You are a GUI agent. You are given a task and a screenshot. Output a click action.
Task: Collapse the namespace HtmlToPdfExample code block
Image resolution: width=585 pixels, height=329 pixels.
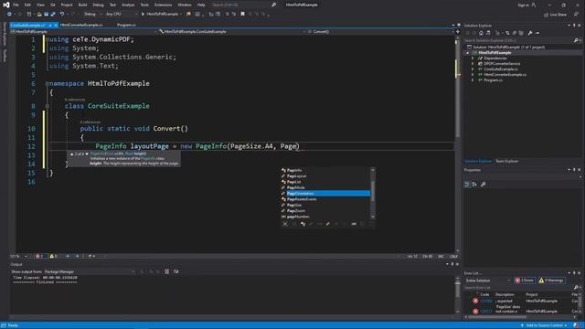tap(47, 83)
